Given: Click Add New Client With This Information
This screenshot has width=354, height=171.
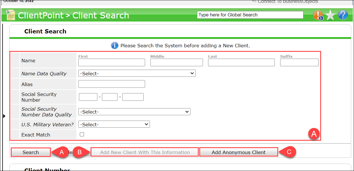Looking at the screenshot, I should pos(145,152).
